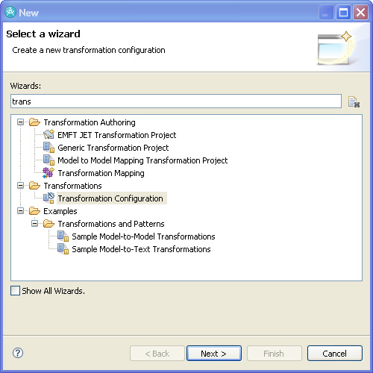Click the Transformation Configuration icon
This screenshot has height=373, width=373.
coord(48,198)
